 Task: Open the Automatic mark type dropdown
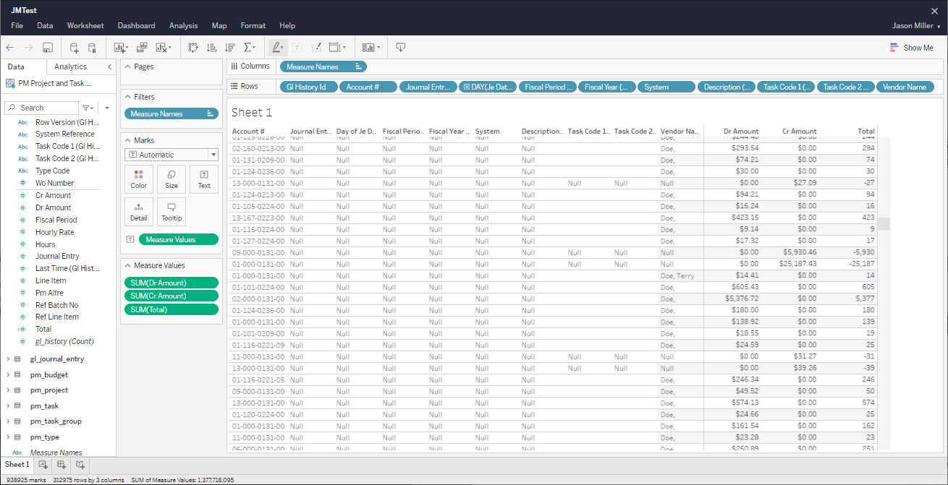click(172, 155)
